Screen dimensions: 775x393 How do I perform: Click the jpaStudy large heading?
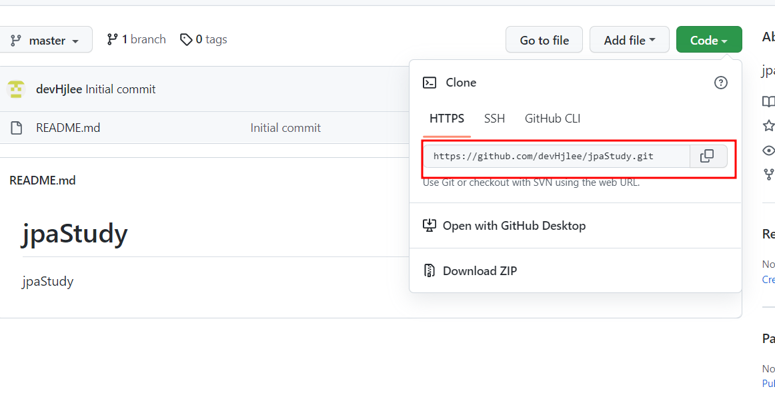[75, 234]
